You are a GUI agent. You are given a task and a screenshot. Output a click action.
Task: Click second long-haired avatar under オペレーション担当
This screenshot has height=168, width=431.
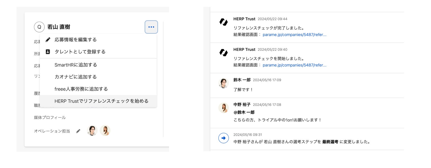pos(105,131)
